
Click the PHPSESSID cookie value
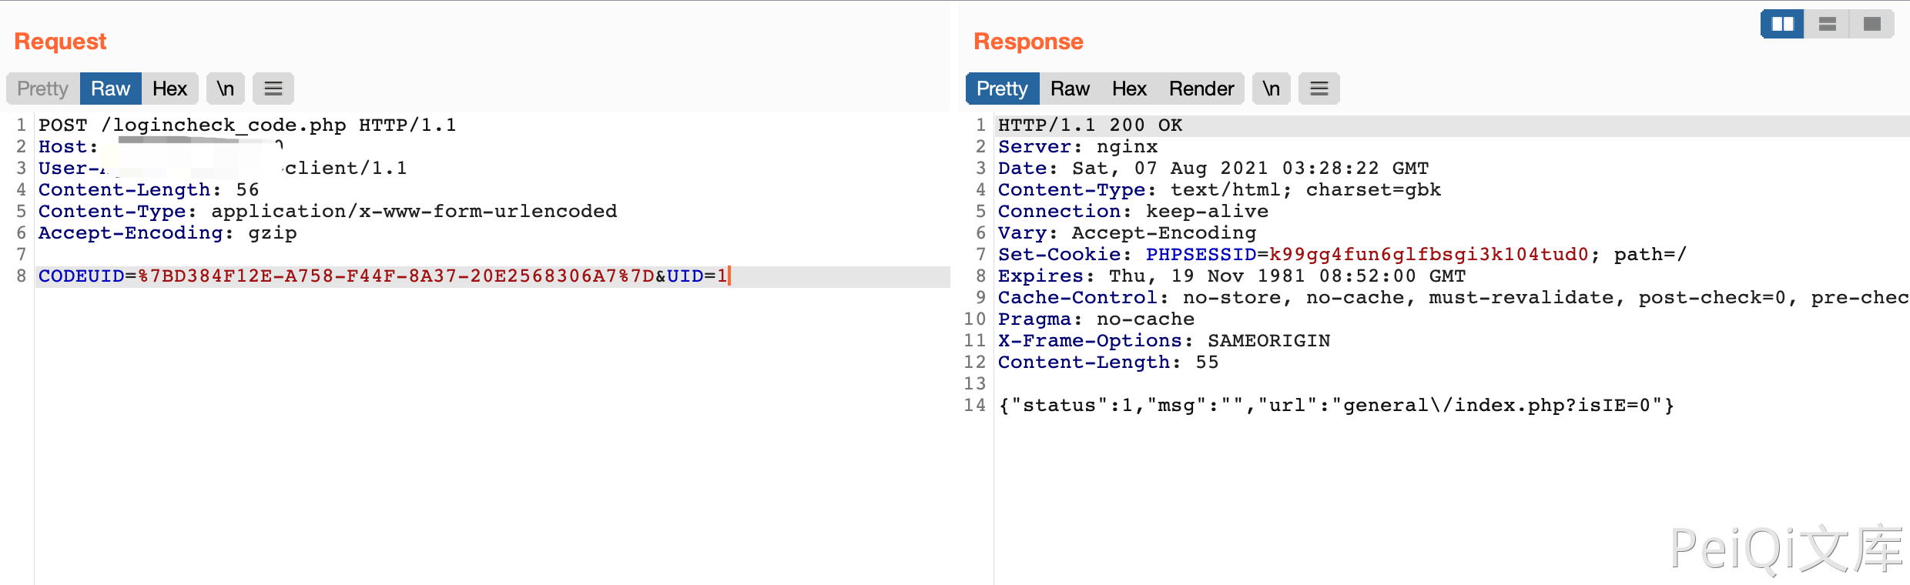tap(1429, 254)
